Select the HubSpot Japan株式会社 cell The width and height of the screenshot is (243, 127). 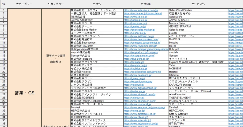coord(97,49)
